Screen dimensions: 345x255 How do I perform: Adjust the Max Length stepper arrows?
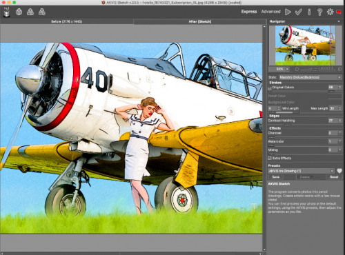pyautogui.click(x=340, y=108)
